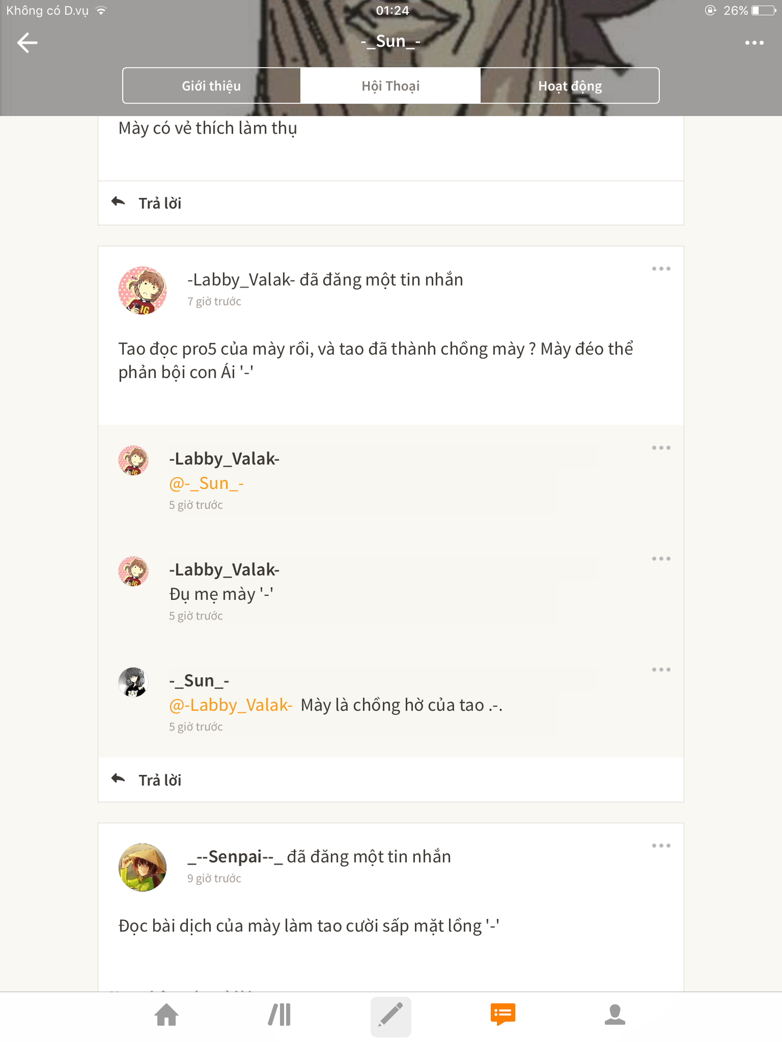Viewport: 782px width, 1042px height.
Task: Open the profile person icon
Action: [x=615, y=1015]
